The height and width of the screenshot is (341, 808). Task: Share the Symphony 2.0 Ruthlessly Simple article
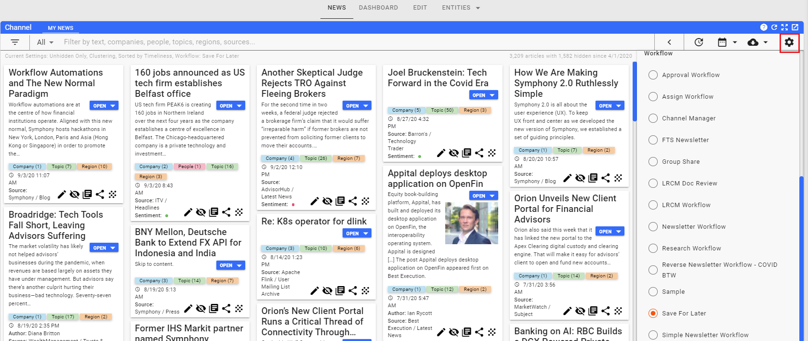click(606, 178)
